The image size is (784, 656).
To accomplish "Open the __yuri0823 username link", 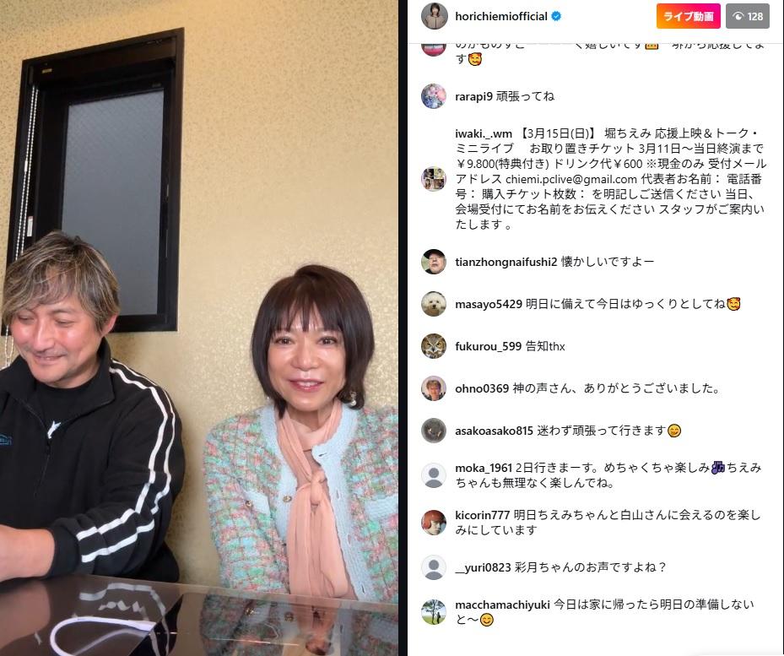I will [x=483, y=567].
